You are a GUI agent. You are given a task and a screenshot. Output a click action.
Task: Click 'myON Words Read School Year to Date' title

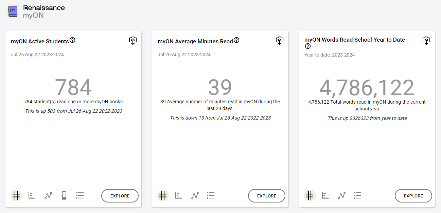tap(355, 40)
